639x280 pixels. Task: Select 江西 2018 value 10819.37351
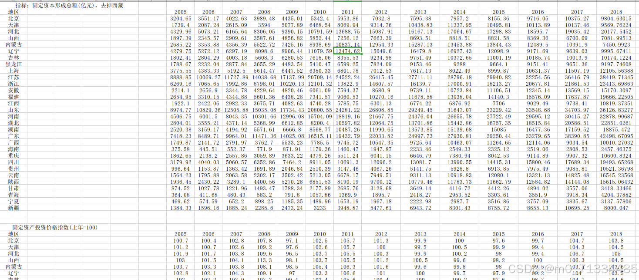[x=616, y=103]
